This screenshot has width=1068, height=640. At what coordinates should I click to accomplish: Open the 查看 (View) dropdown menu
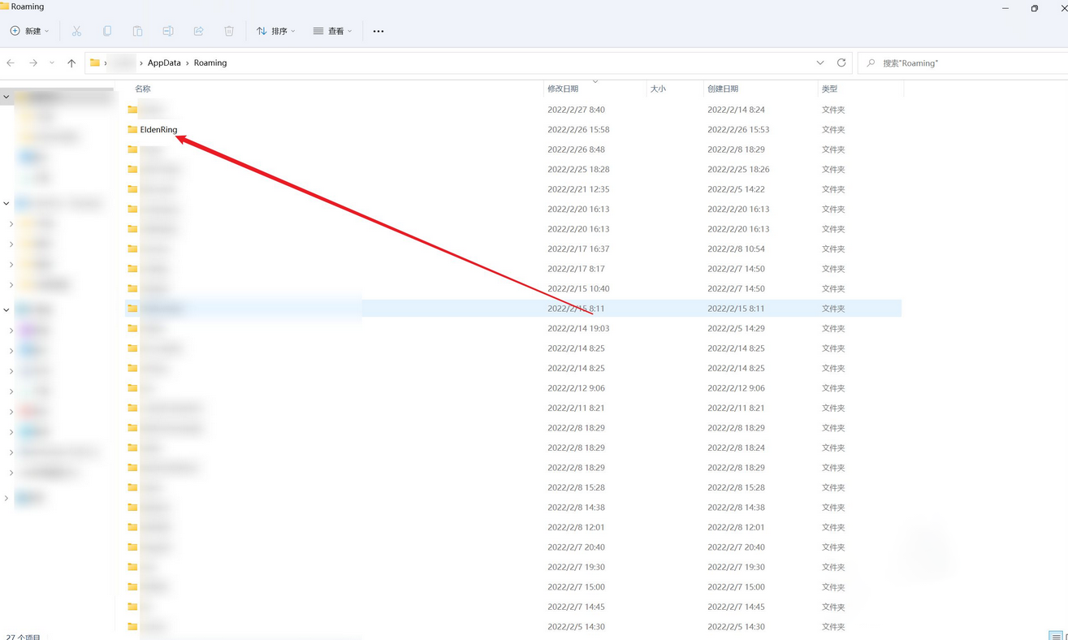333,31
